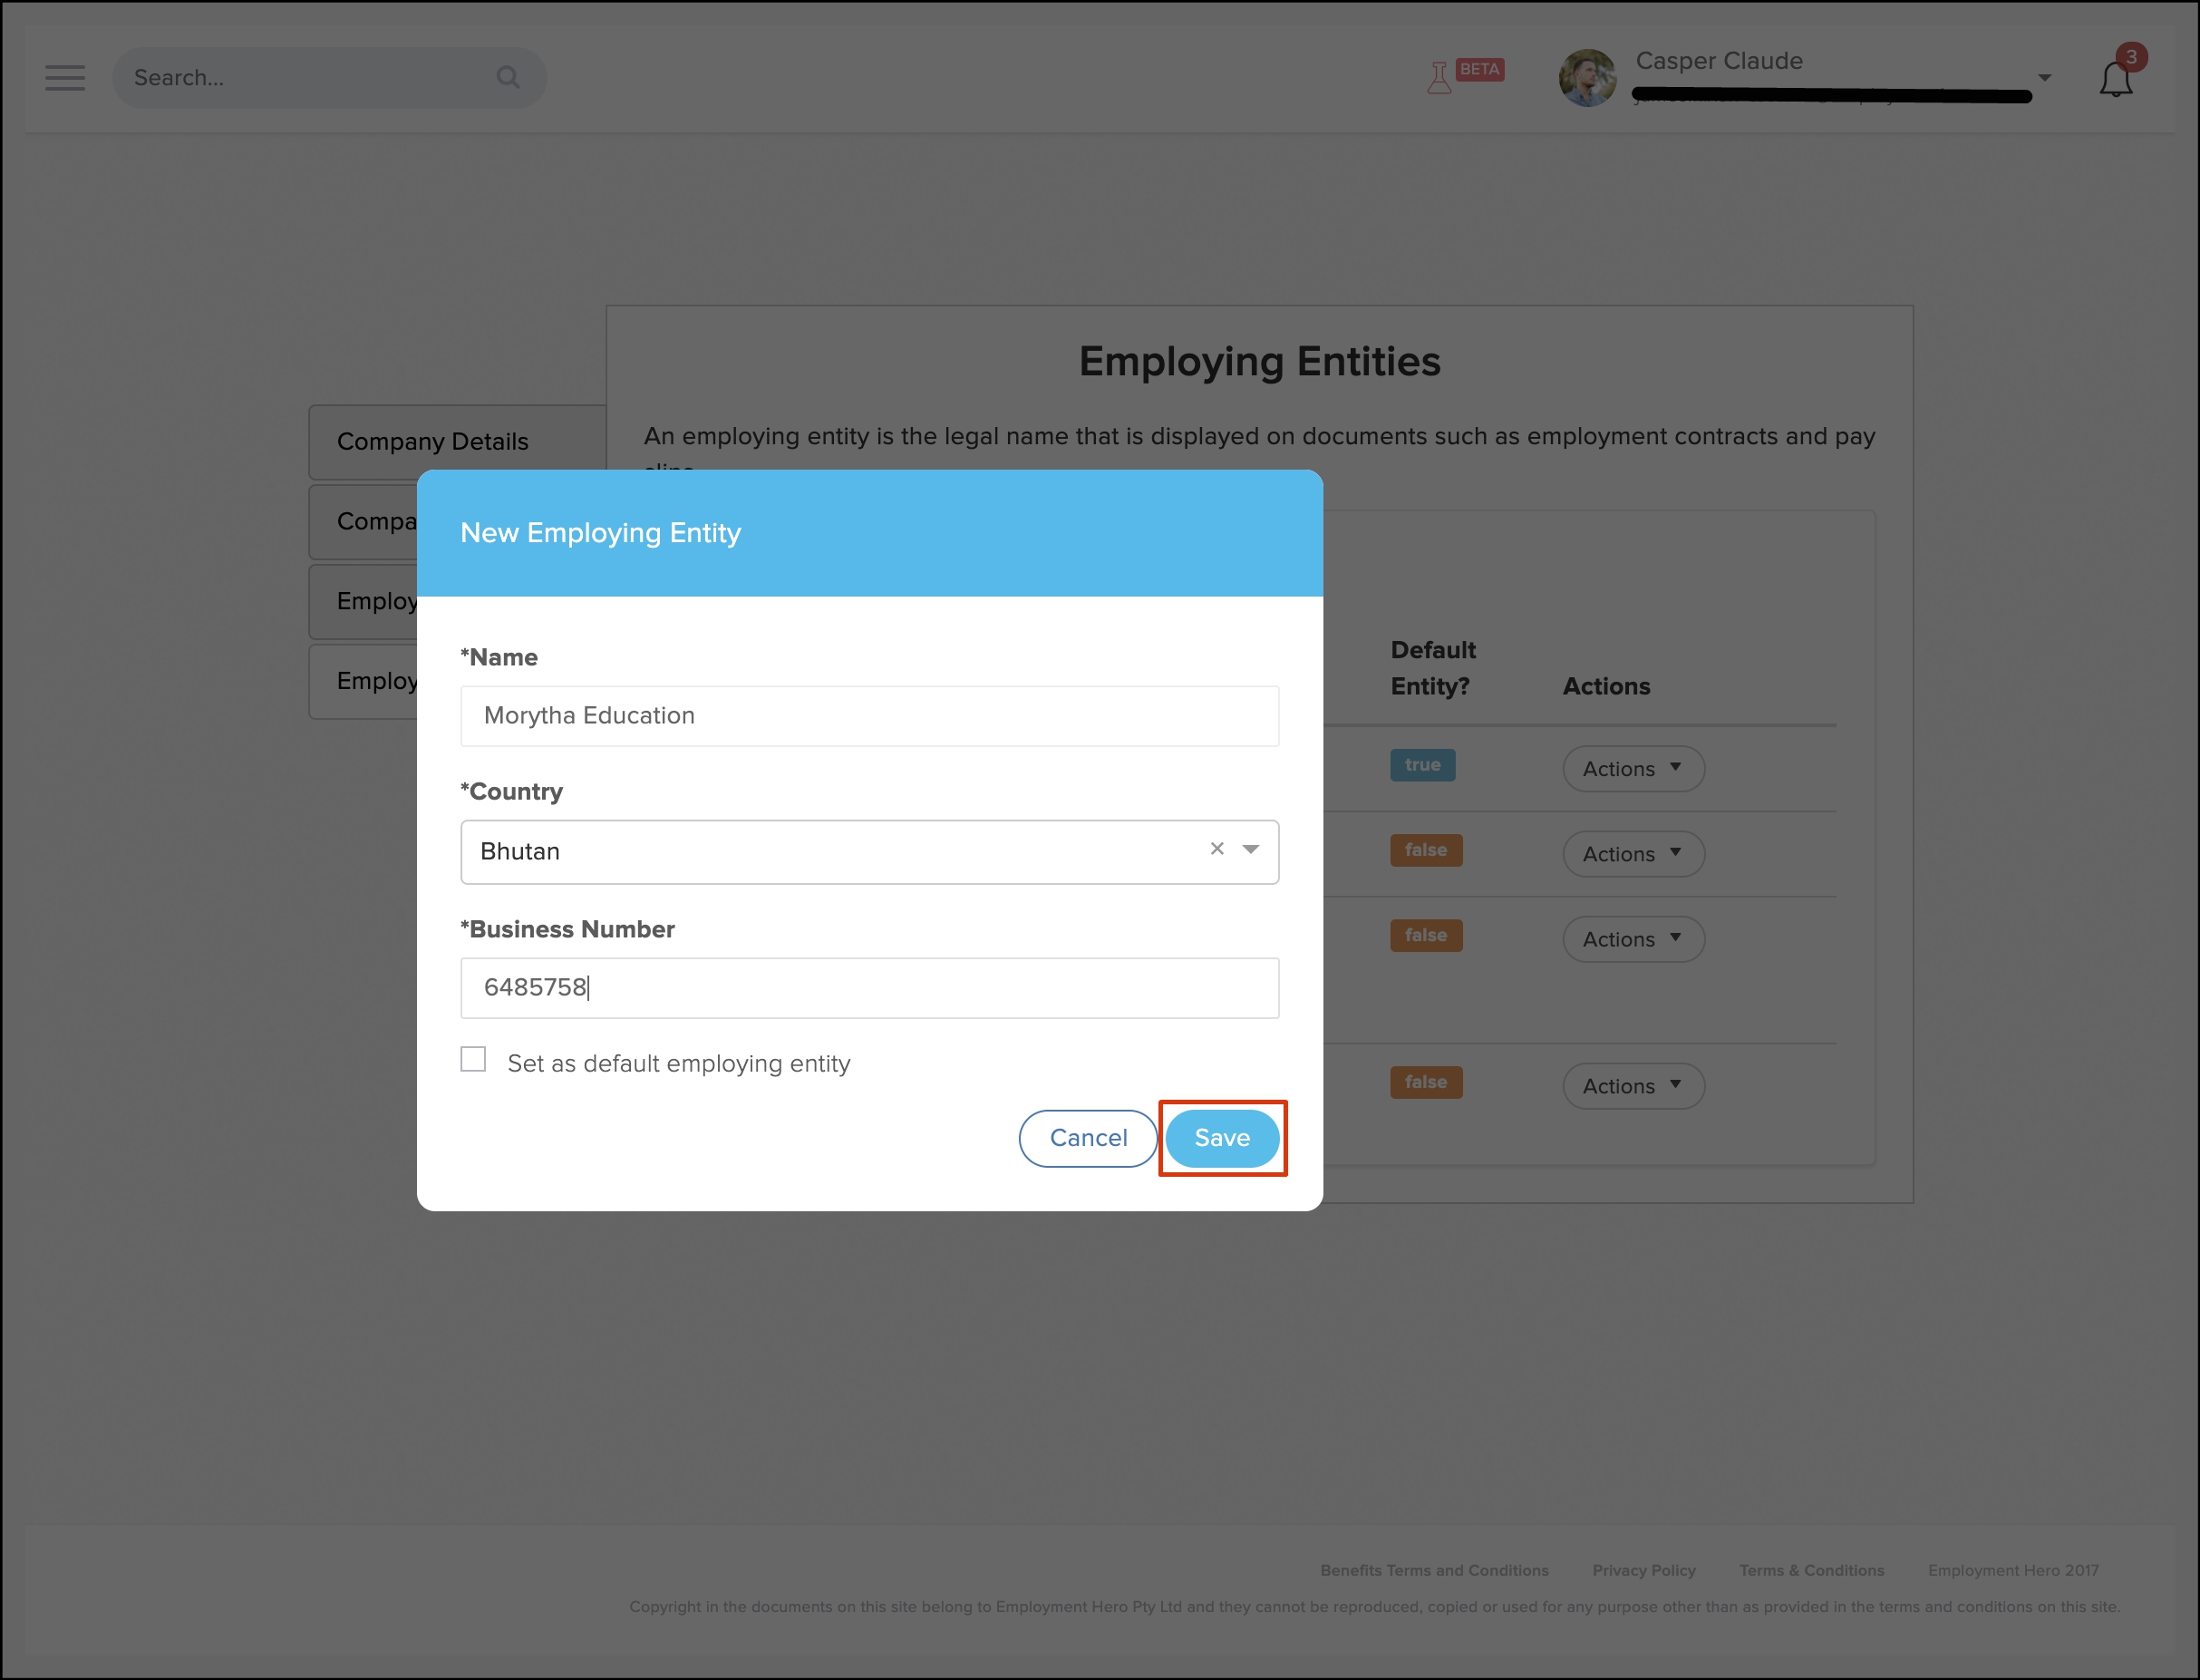Tick Set as default employing entity checkbox
Viewport: 2200px width, 1680px height.
pyautogui.click(x=474, y=1060)
